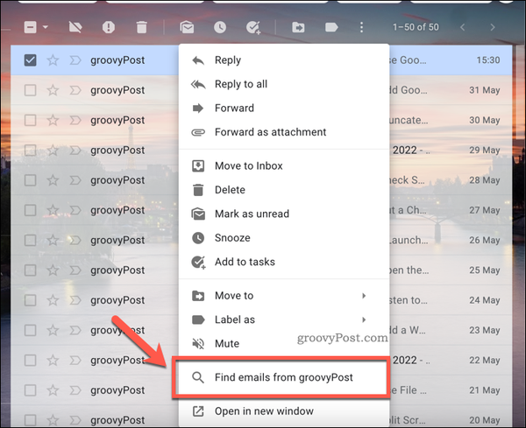Select the 23 May email checkbox
This screenshot has width=526, height=428.
click(x=30, y=330)
